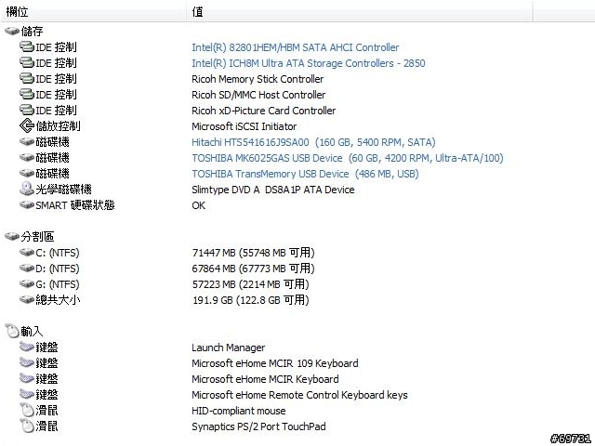Screen dimensions: 595x446
Task: Select the Ricoh SD/MMC Host Controller value
Action: [258, 95]
